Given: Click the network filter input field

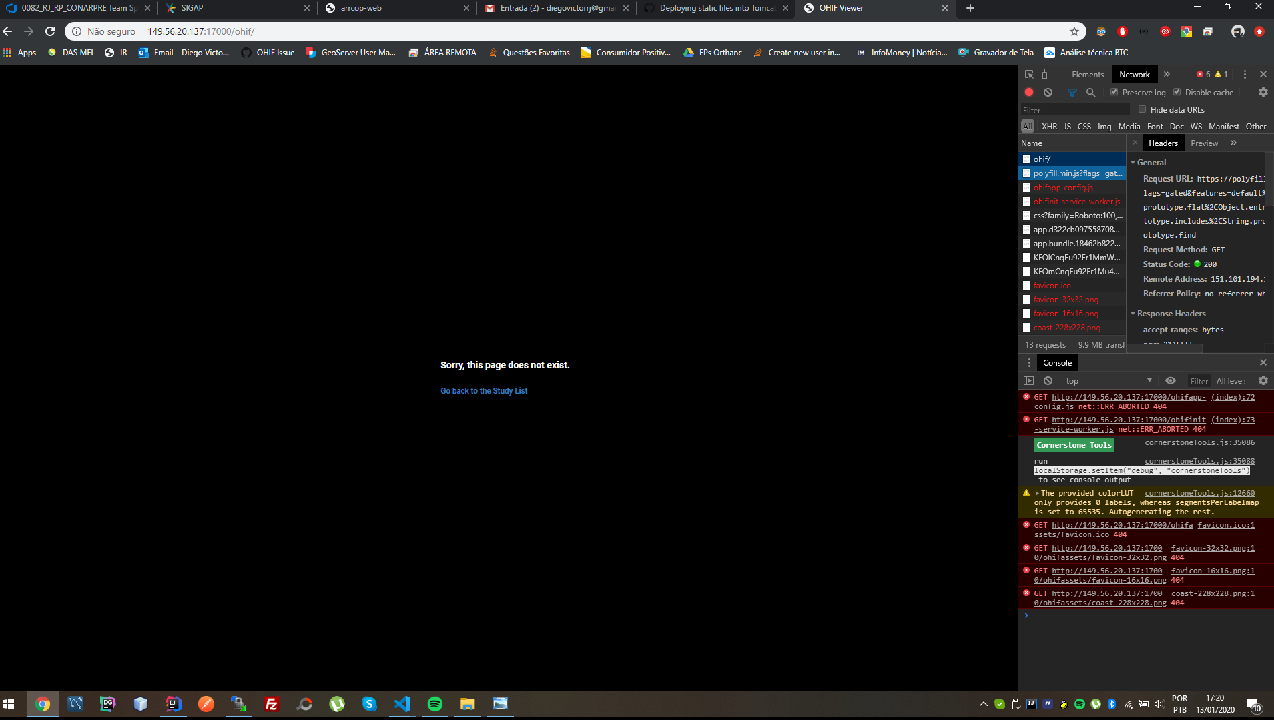Looking at the screenshot, I should click(x=1074, y=110).
